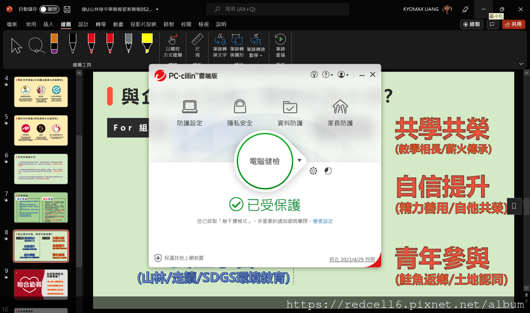This screenshot has width=530, height=313.
Task: Collapse the ribbon with chevron arrow
Action: 521,64
